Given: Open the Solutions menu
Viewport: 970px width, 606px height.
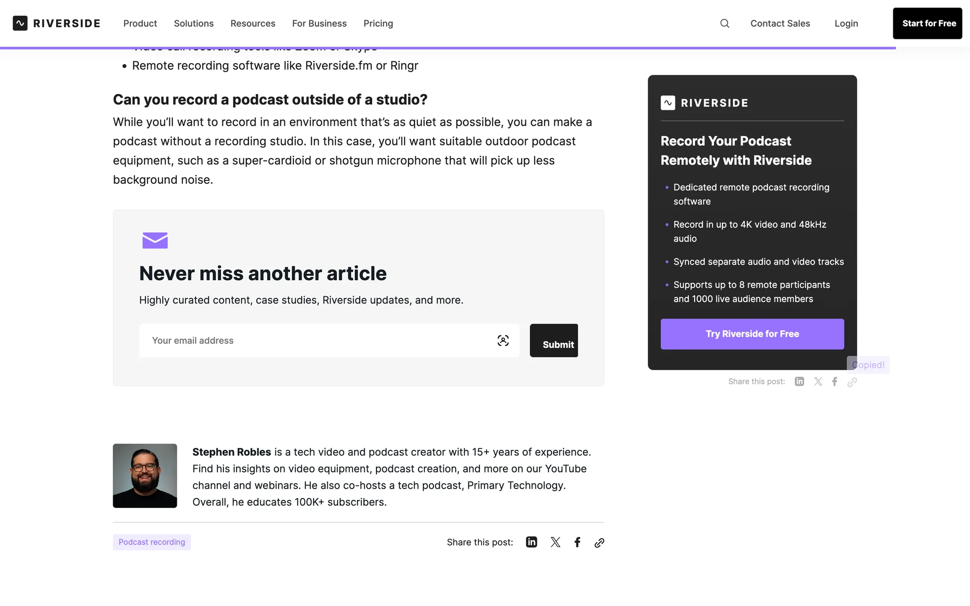Looking at the screenshot, I should [193, 23].
